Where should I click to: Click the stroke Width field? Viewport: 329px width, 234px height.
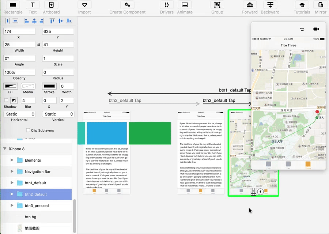(67, 86)
